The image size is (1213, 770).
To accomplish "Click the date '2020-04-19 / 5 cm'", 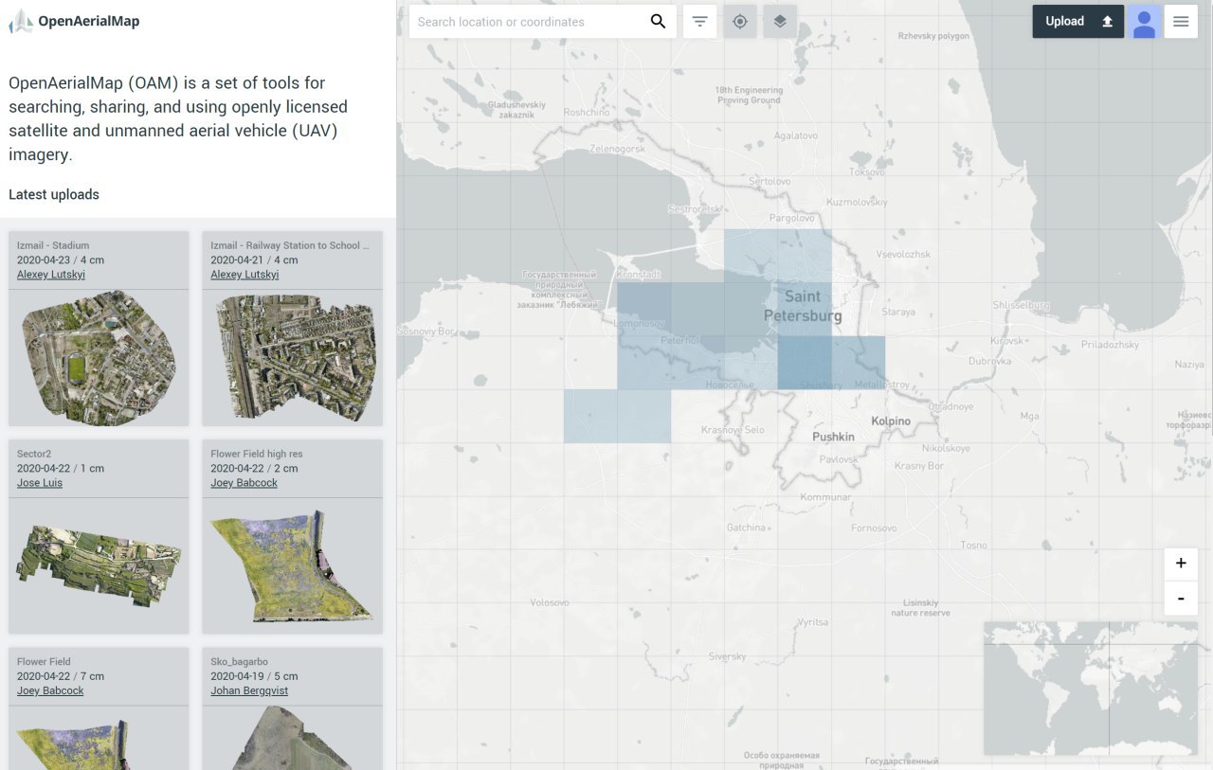I will (254, 676).
